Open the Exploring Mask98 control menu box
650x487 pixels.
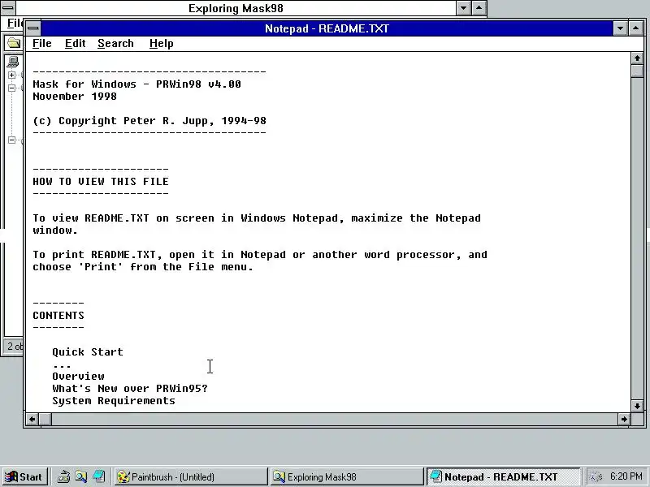(8, 8)
